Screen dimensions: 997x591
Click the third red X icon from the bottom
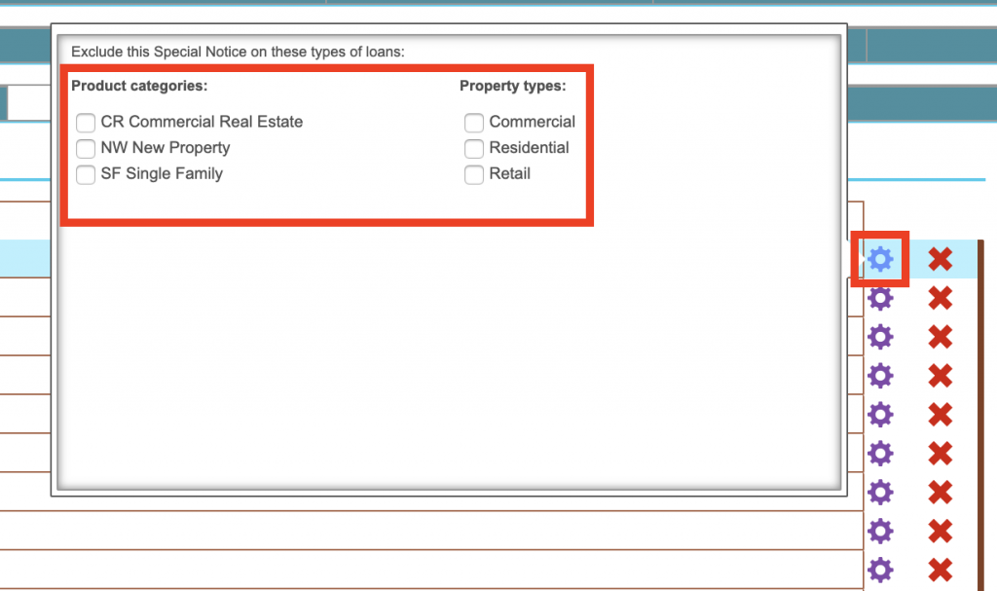tap(940, 492)
